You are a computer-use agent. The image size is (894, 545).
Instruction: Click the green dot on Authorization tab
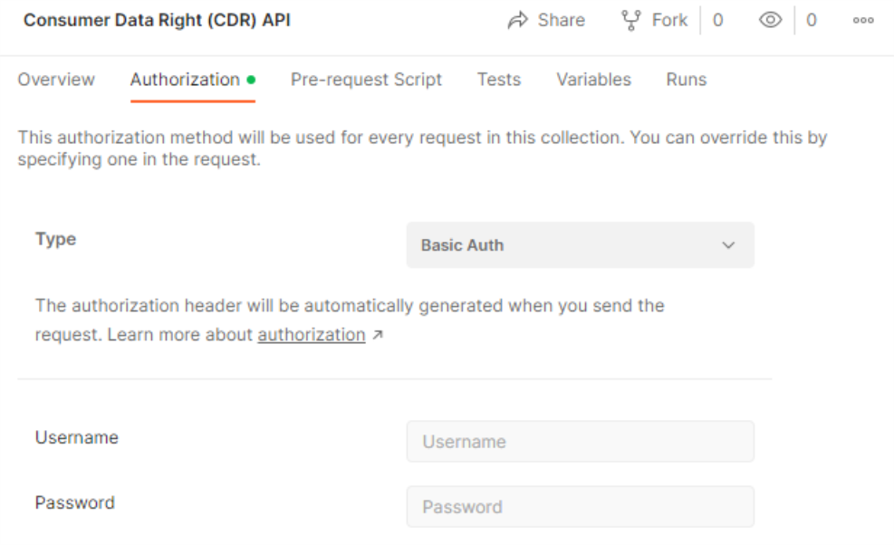tap(251, 80)
